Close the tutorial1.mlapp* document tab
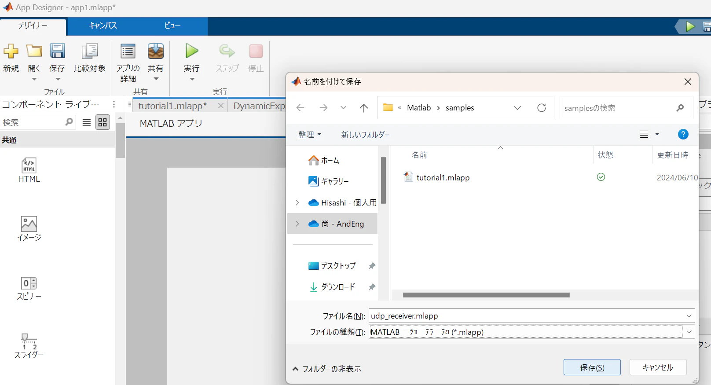 [x=221, y=106]
